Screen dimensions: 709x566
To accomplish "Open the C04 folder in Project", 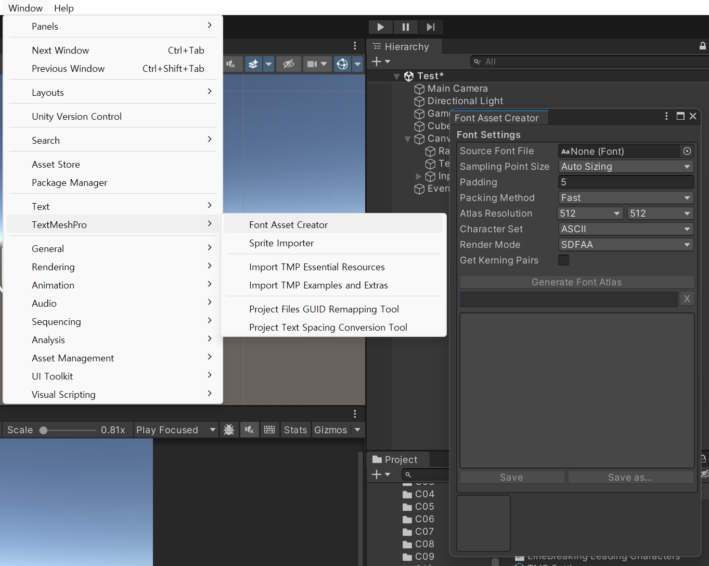I will (419, 494).
